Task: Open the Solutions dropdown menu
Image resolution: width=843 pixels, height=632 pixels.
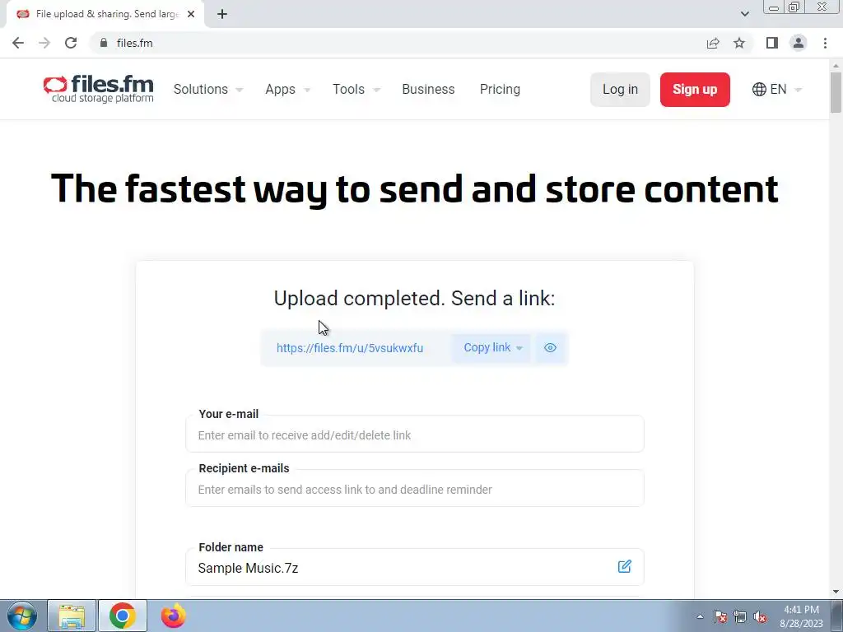Action: click(x=208, y=89)
